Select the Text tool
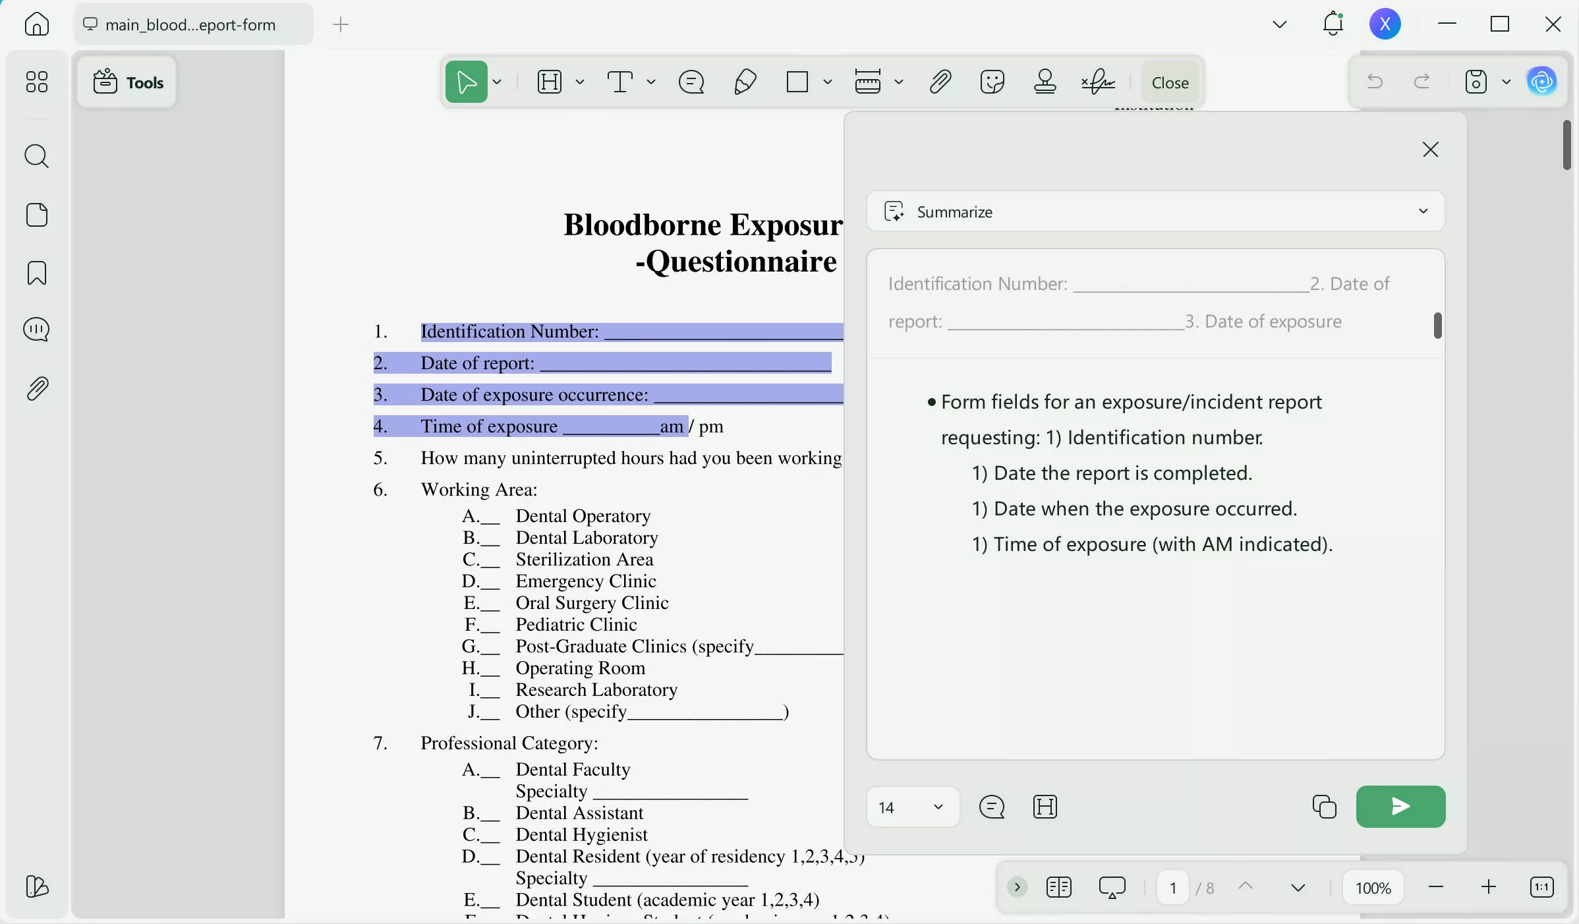This screenshot has height=924, width=1579. tap(621, 82)
